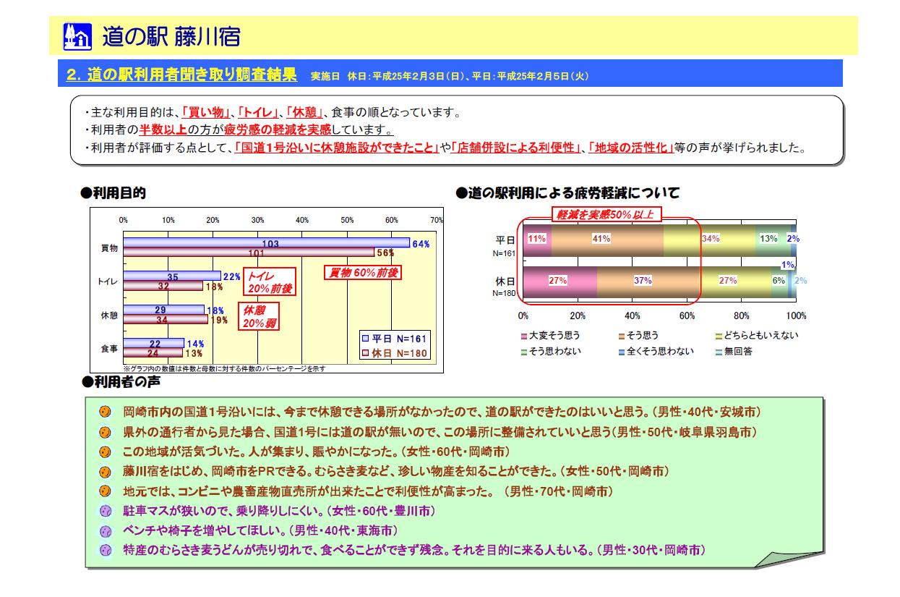Viewport: 900px width, 597px height.
Task: Click the smiley icon beside the 安城市 comment
Action: pyautogui.click(x=105, y=412)
